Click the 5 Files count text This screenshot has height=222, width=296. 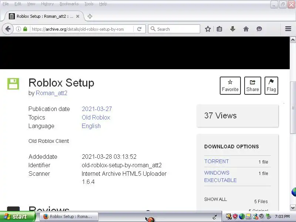(261, 202)
